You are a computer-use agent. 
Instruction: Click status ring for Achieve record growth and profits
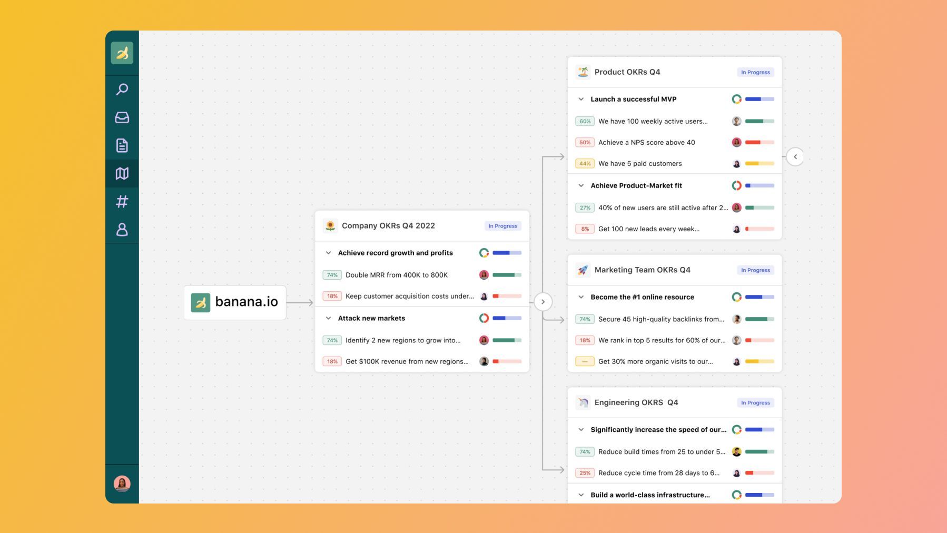point(484,253)
